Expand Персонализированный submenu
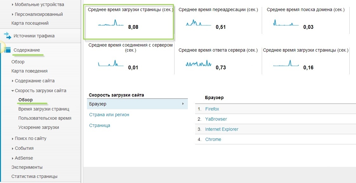 click(13, 14)
